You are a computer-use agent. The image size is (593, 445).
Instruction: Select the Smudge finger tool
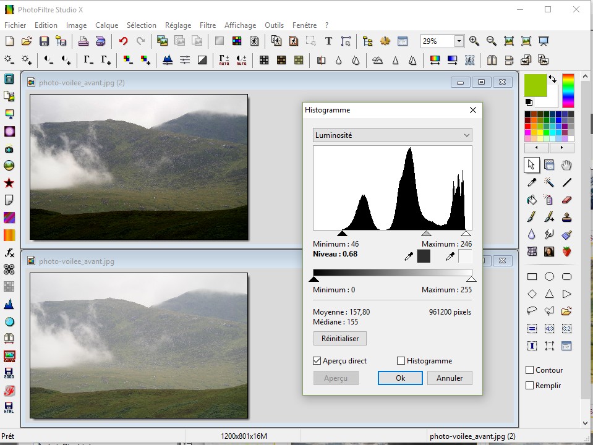tap(549, 234)
